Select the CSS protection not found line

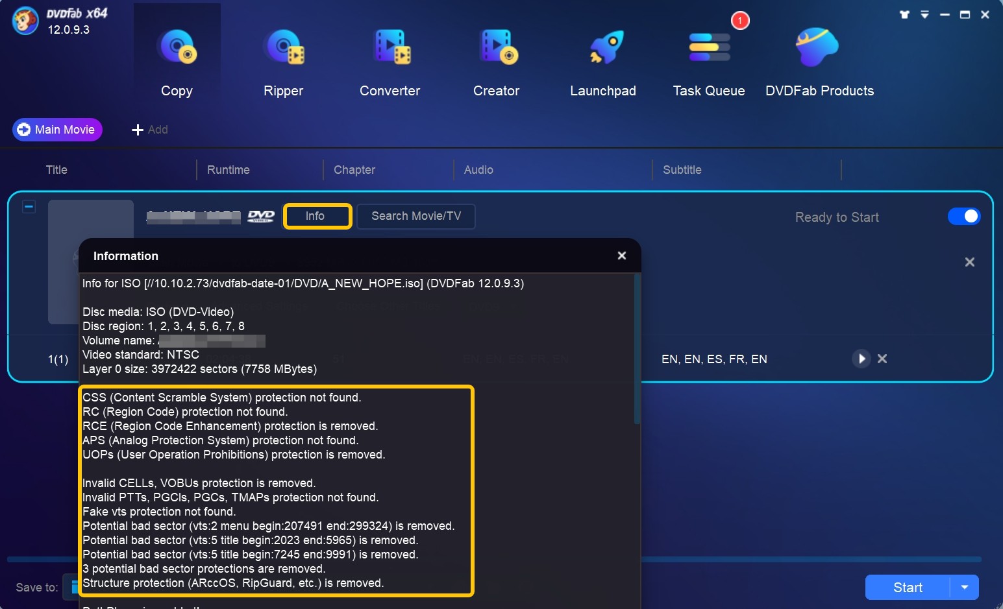tap(222, 398)
